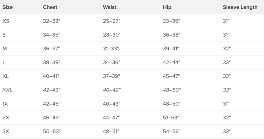Select the italic XXL size label
This screenshot has height=139, width=264.
tap(7, 90)
